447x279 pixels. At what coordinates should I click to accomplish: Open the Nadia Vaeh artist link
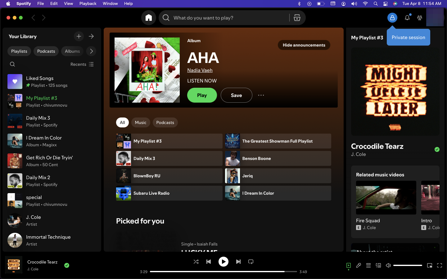coord(200,70)
